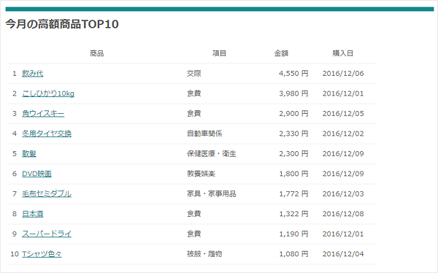Viewport: 438px width, 273px height.
Task: Click the date in the スーパードライ row
Action: pos(343,234)
